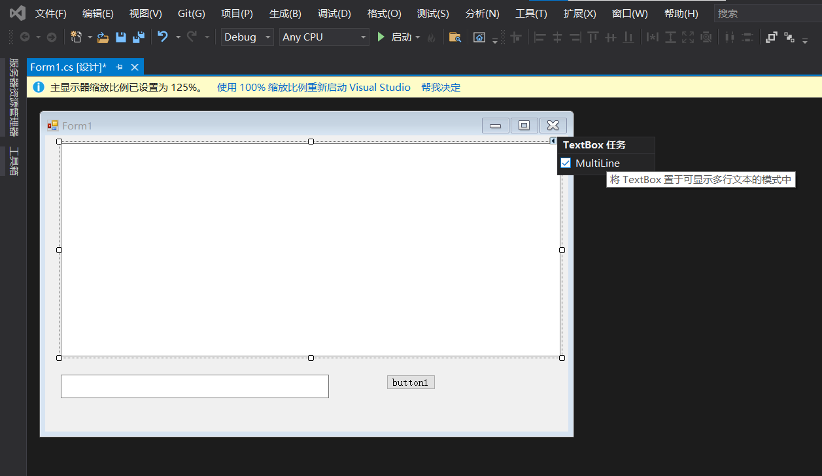Open toolbar overflow options after the home icon

point(495,41)
